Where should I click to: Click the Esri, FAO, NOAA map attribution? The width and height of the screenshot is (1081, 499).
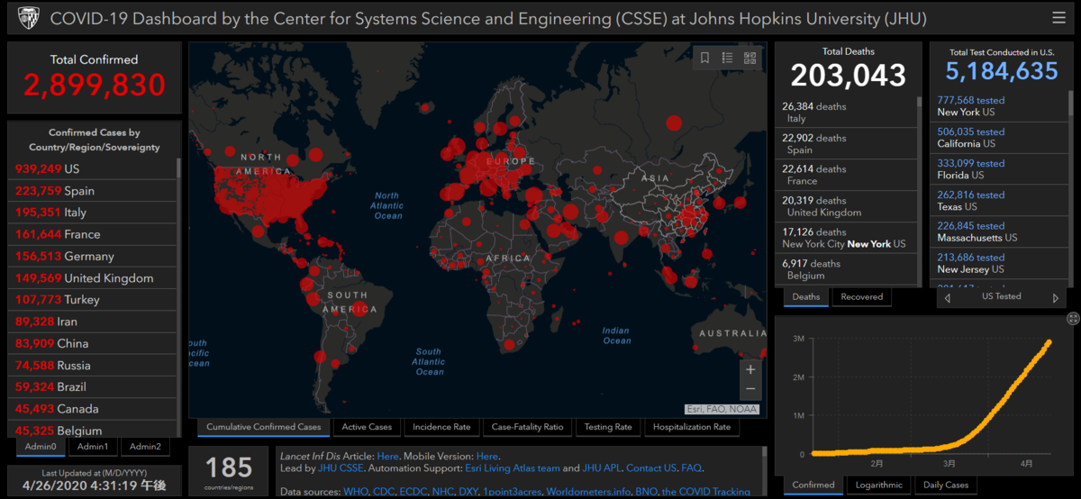(x=722, y=409)
